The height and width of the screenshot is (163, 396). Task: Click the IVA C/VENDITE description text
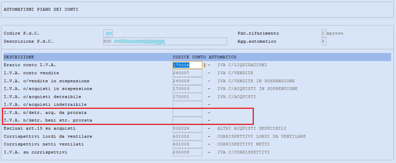[x=235, y=73]
